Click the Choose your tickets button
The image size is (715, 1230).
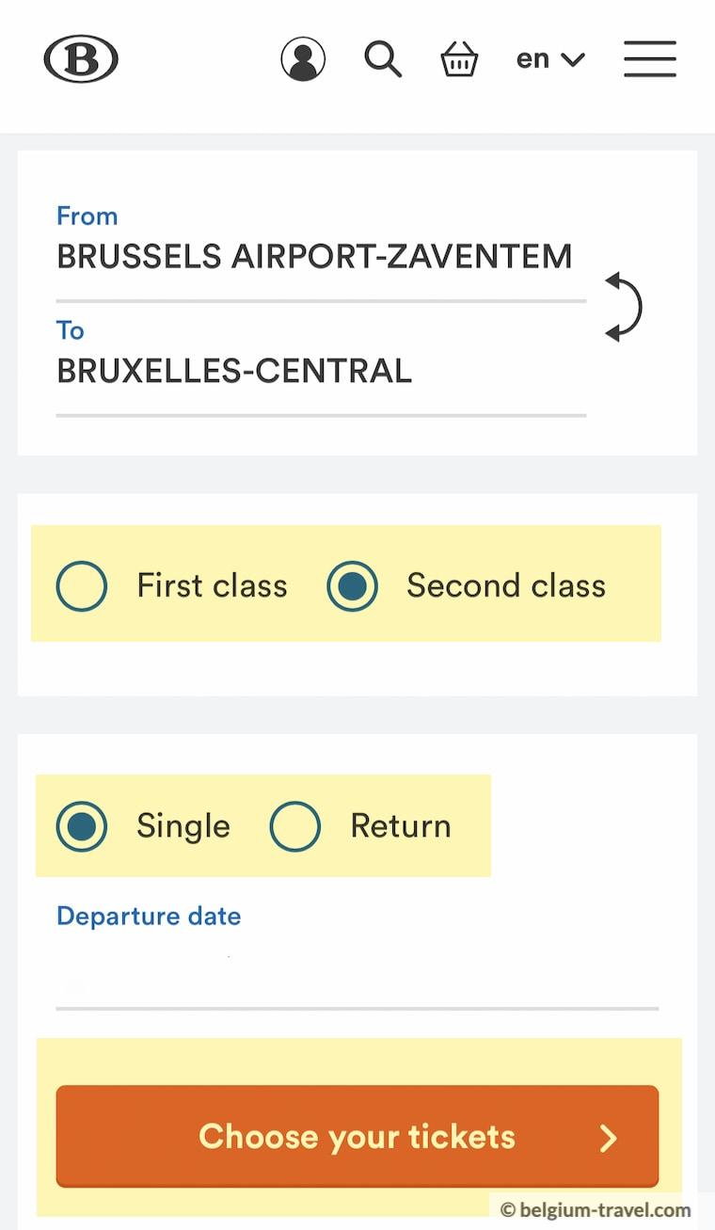[x=357, y=1137]
